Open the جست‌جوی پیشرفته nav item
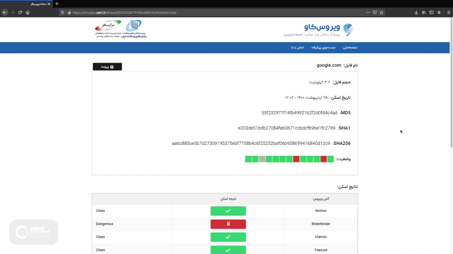Screen dimensions: 453x254 325,48
